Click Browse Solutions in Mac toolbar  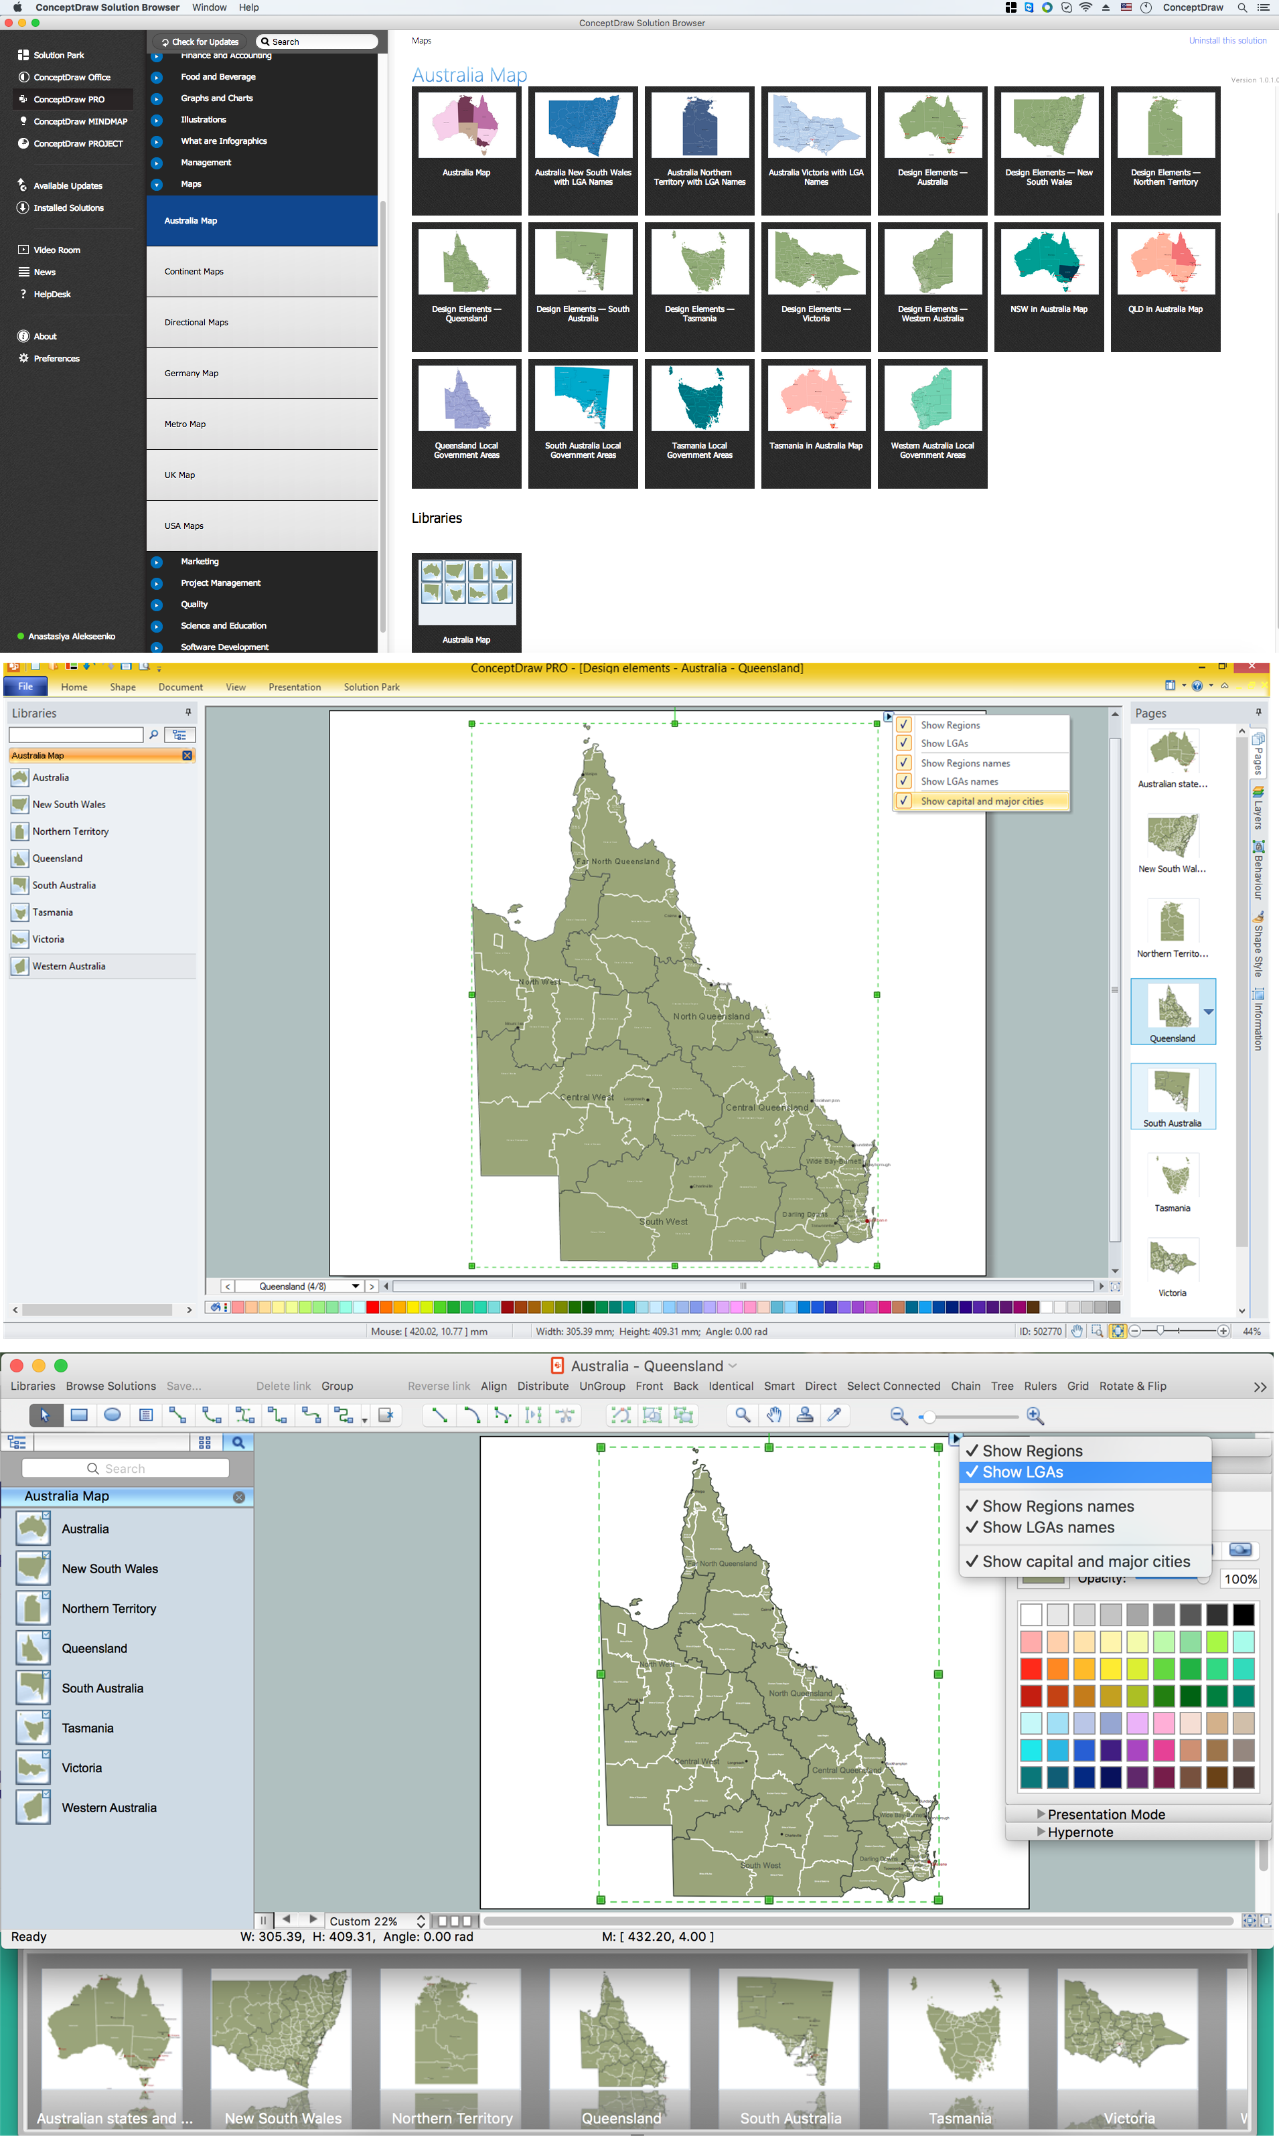coord(111,1386)
